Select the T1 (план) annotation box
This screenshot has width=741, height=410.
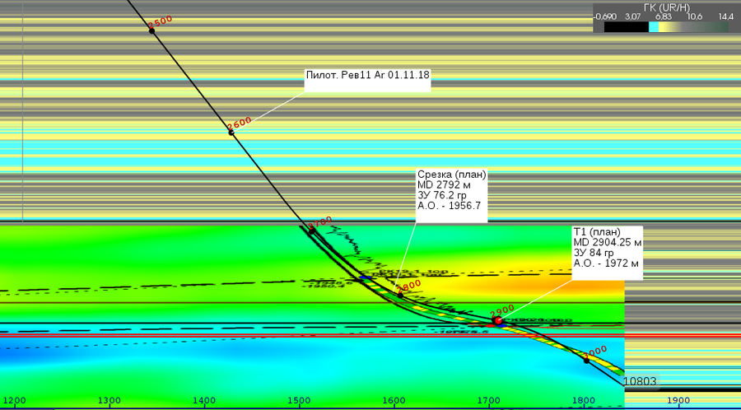coord(608,248)
